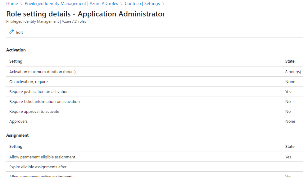303x177 pixels.
Task: Select the Activation maximum duration row
Action: click(155, 72)
